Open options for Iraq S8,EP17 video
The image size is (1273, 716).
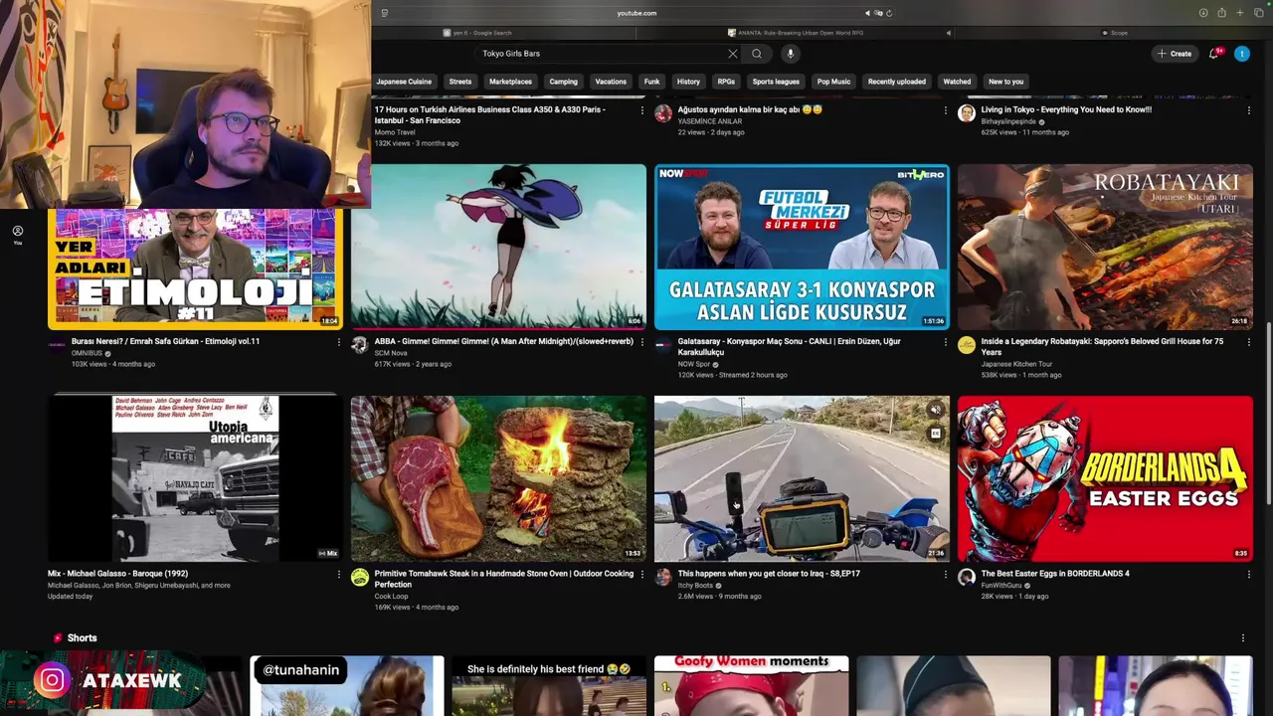pyautogui.click(x=945, y=574)
